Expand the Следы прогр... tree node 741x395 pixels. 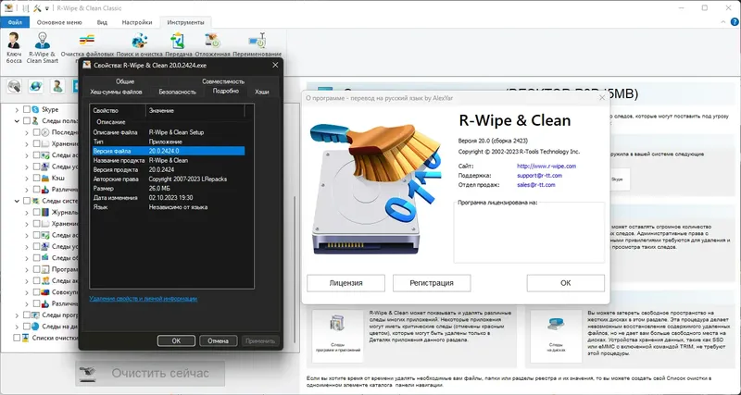[x=17, y=315]
